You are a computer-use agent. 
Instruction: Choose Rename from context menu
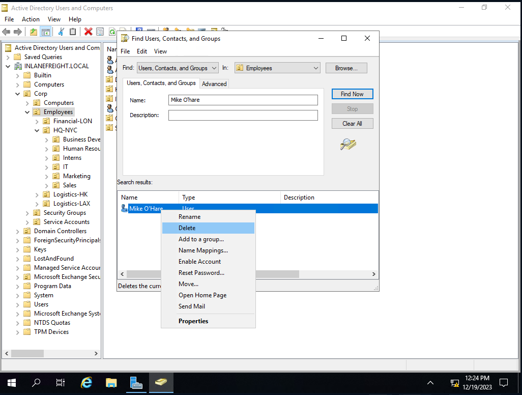click(x=209, y=217)
